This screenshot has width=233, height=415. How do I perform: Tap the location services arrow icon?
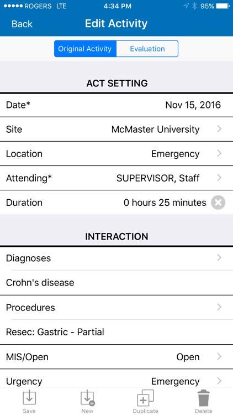click(186, 6)
